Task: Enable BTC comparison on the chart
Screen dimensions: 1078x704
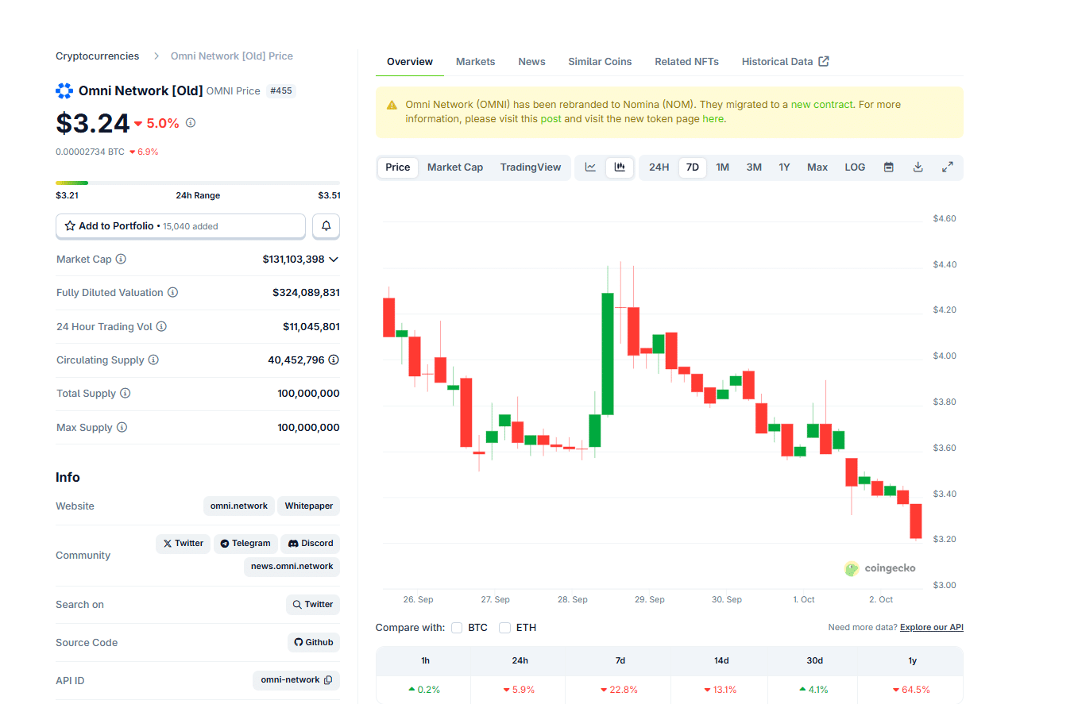Action: tap(457, 627)
